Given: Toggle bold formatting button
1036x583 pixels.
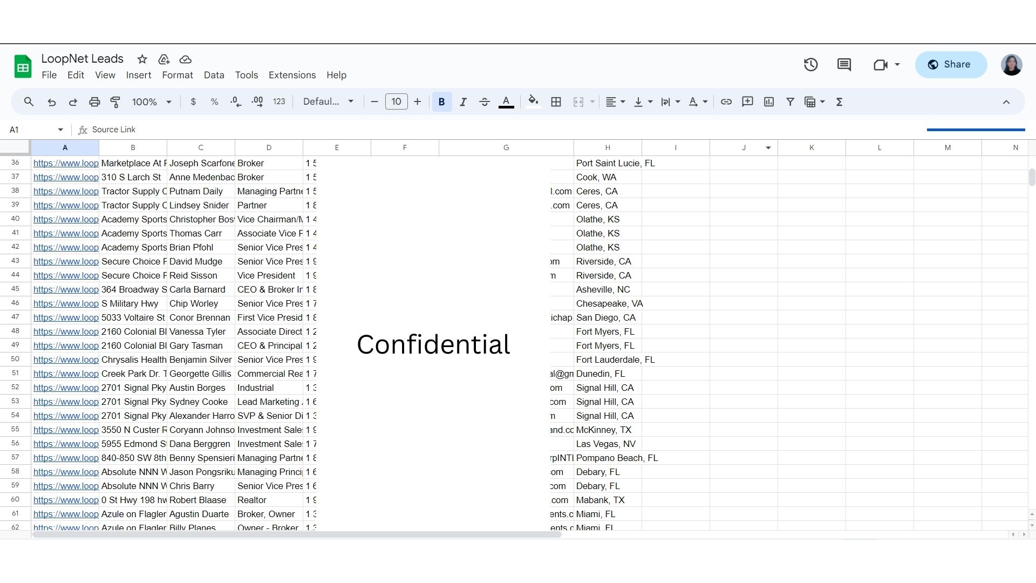Looking at the screenshot, I should coord(441,102).
